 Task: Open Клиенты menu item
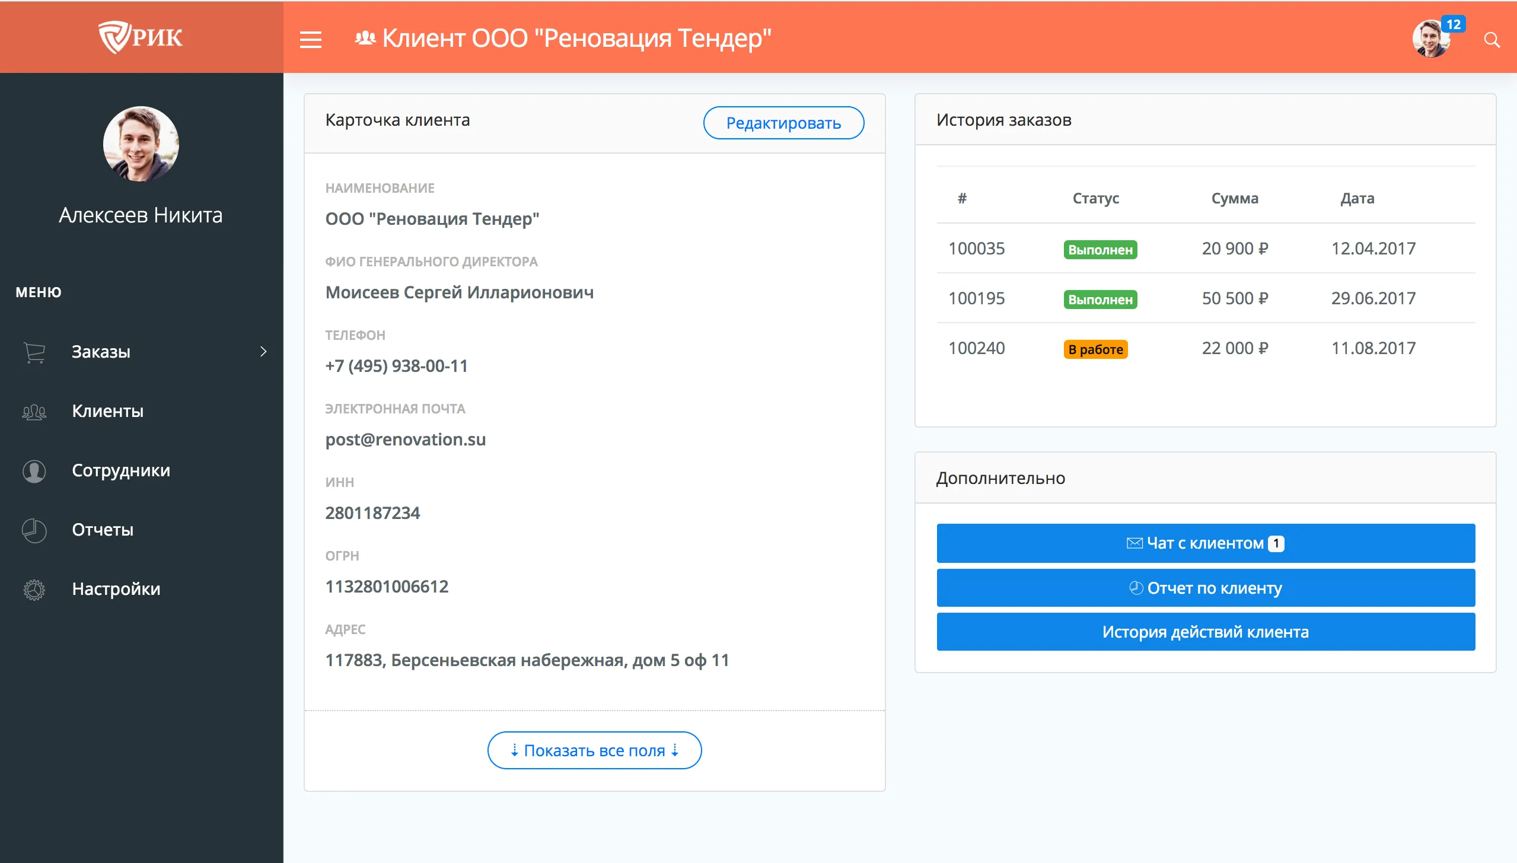(107, 411)
